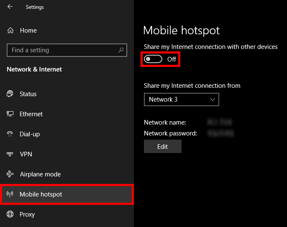Click the back arrow in Settings
This screenshot has height=227, width=287.
pos(10,7)
